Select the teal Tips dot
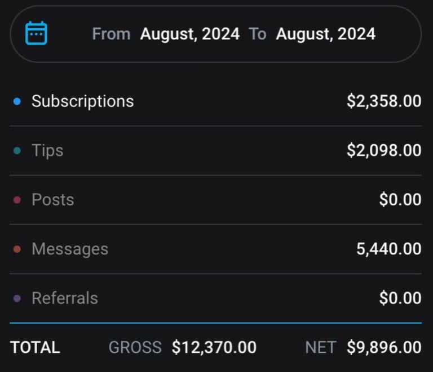 pos(17,151)
